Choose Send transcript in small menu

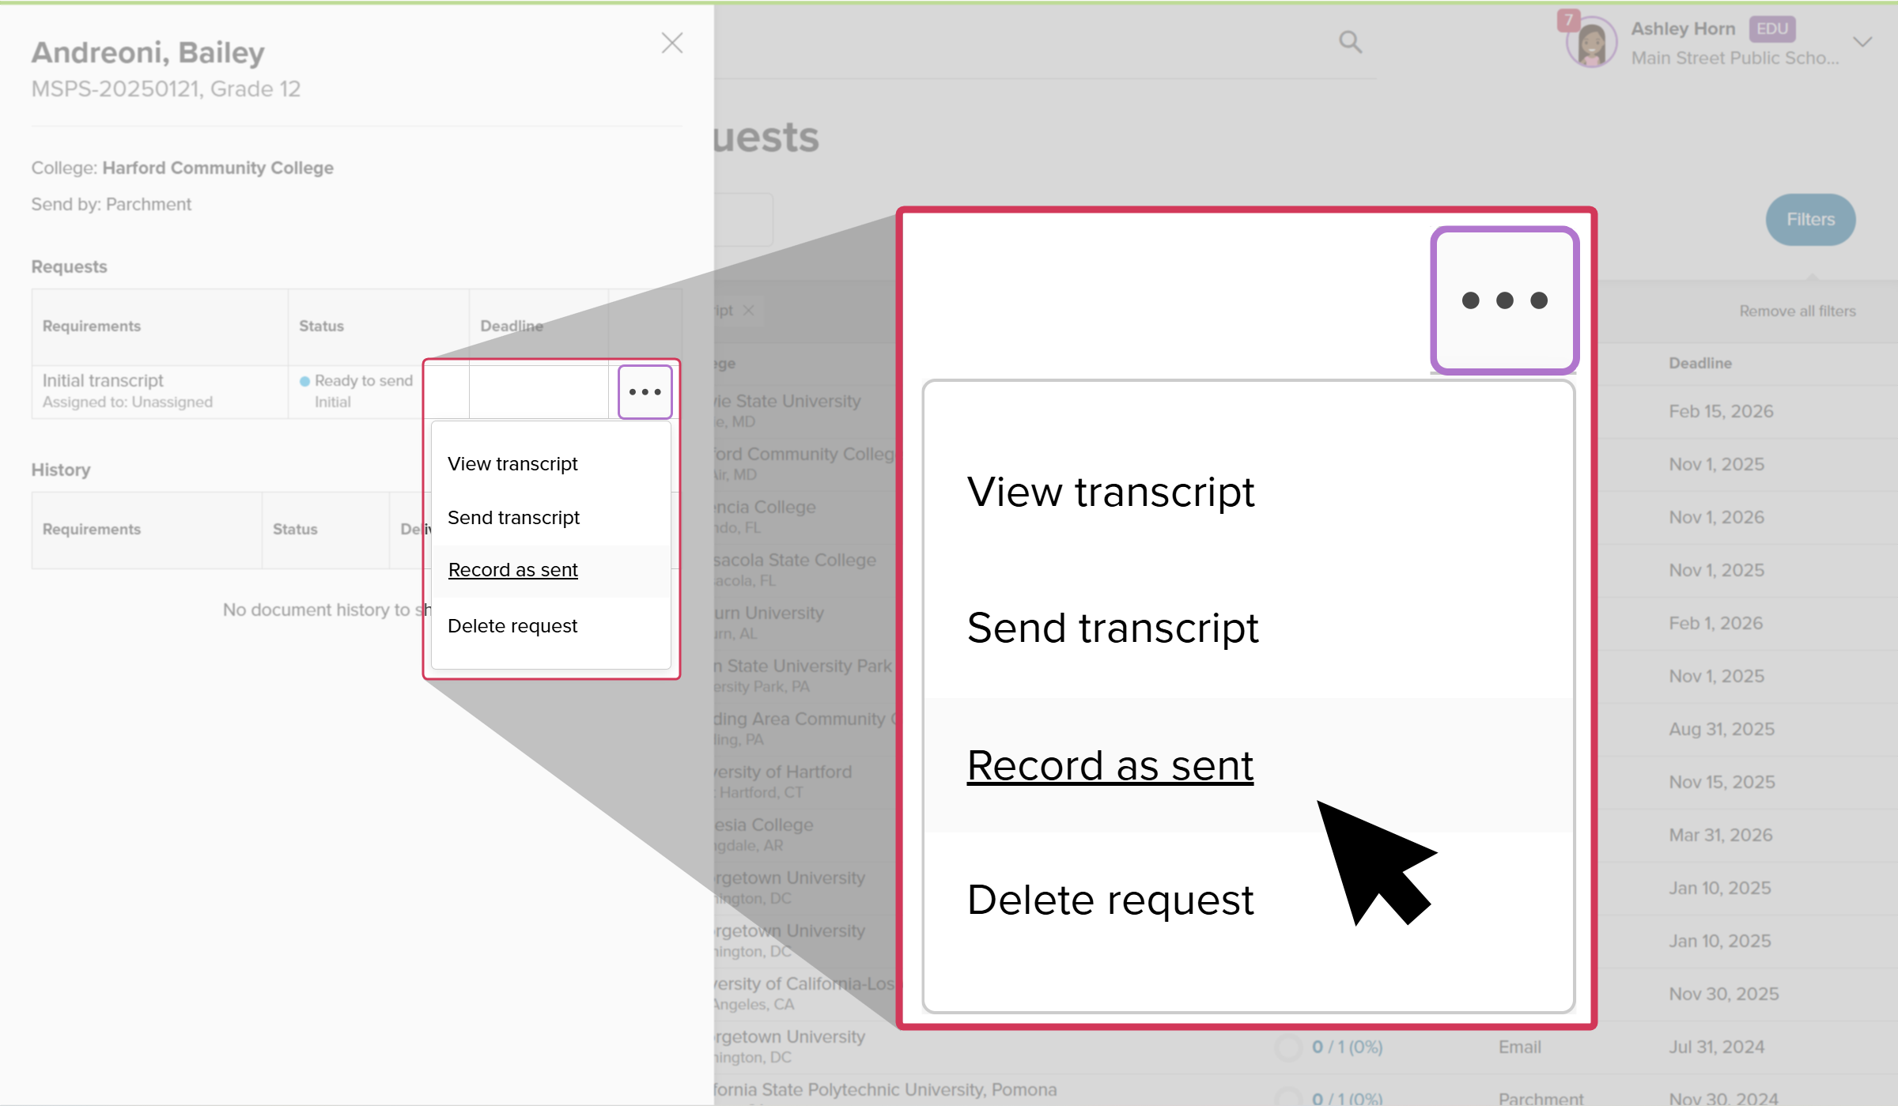click(513, 518)
